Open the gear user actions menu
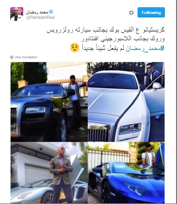Screen dimensions: 177x204 pos(131,12)
